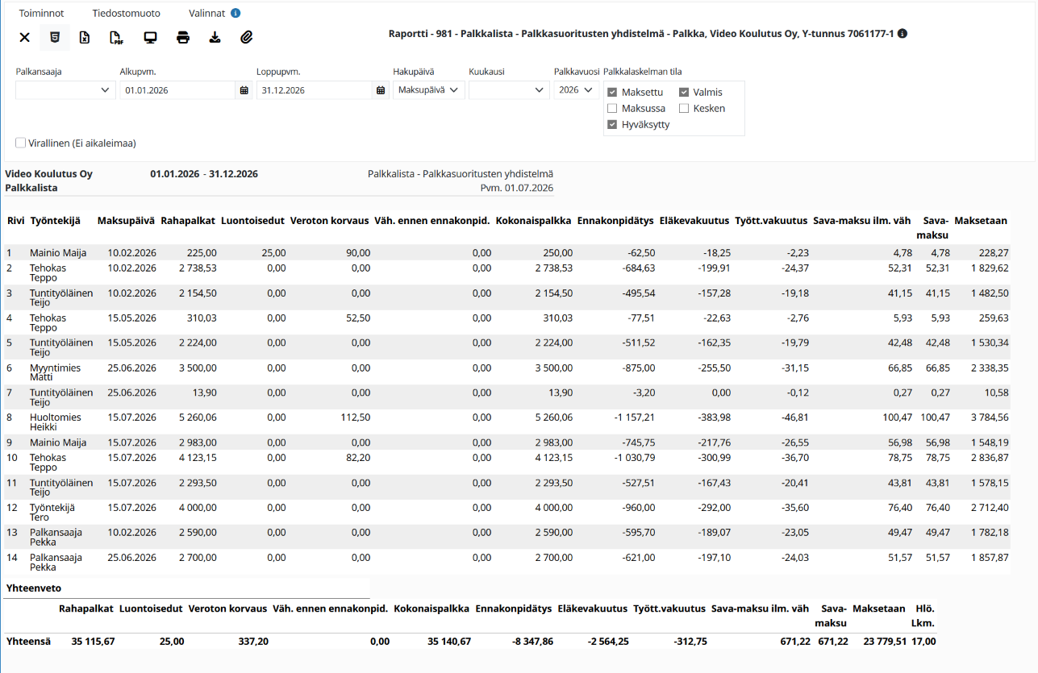The height and width of the screenshot is (673, 1038).
Task: Open the Palkkavuosi 2026 dropdown
Action: (576, 90)
